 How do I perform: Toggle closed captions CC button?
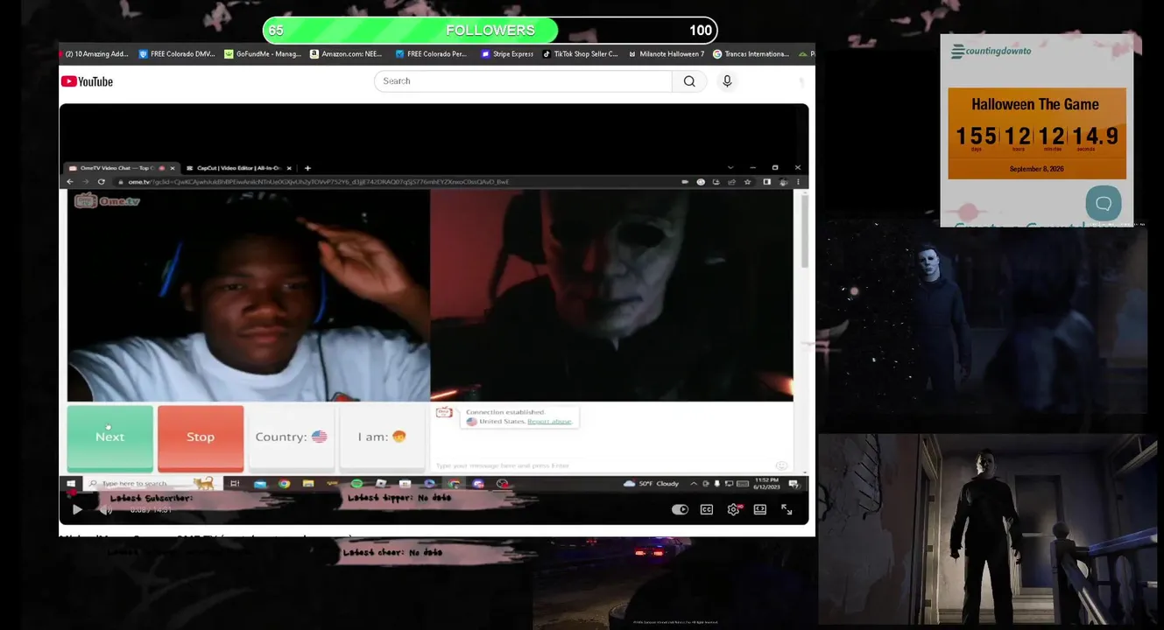(x=707, y=509)
